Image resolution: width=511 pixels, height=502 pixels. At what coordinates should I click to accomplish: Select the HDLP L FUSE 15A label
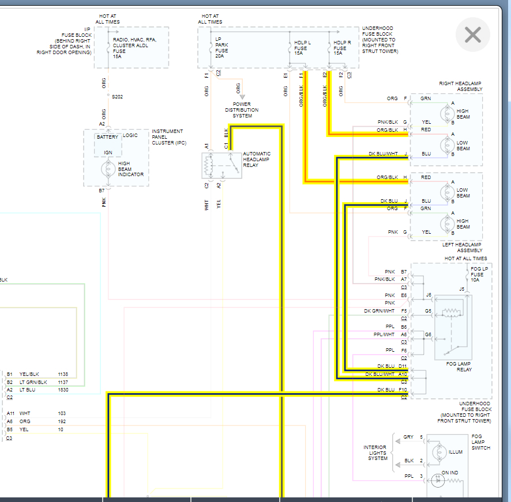(300, 48)
